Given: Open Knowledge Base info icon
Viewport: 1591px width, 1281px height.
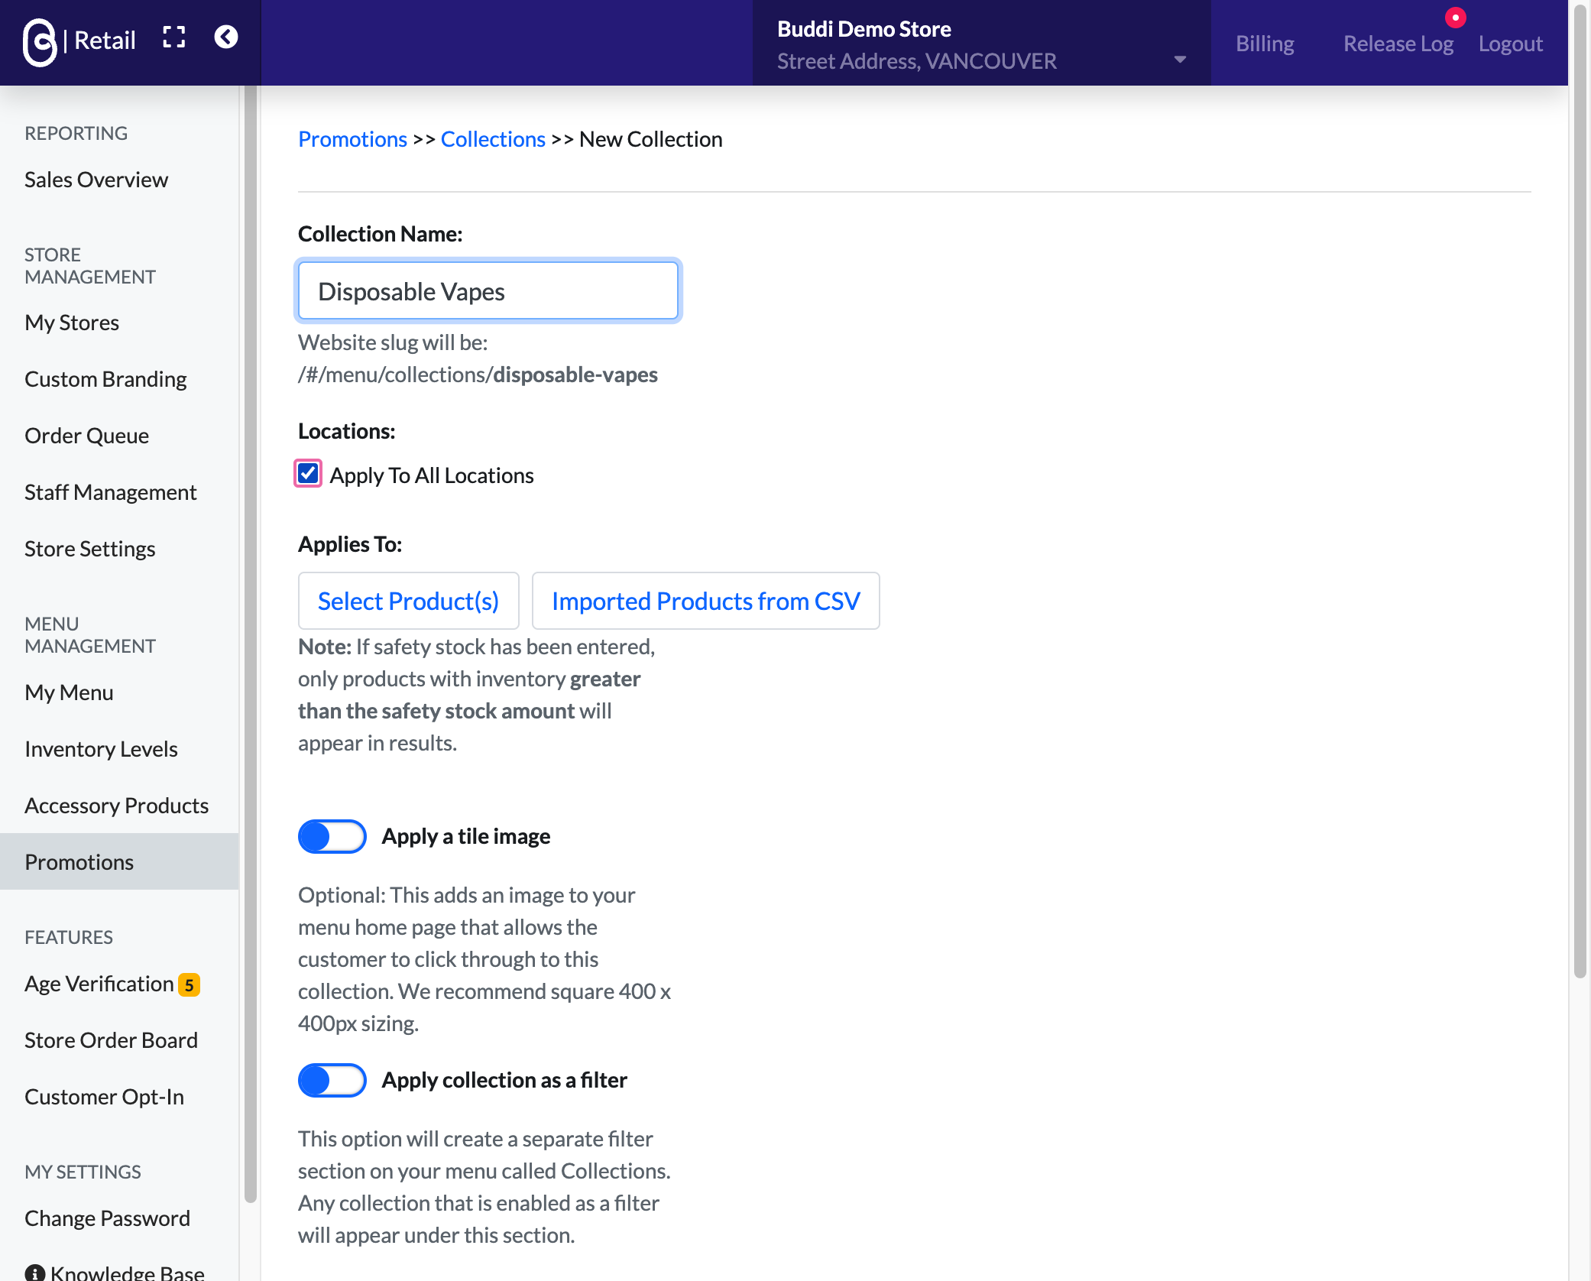Looking at the screenshot, I should (35, 1273).
